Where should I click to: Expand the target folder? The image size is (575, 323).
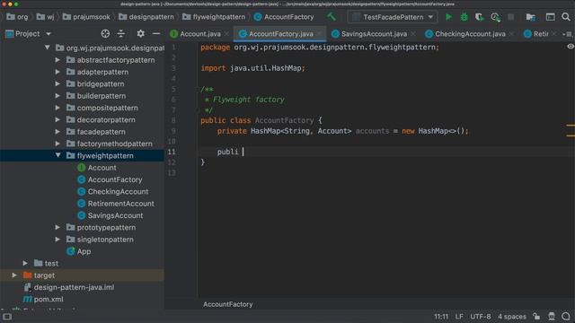(14, 275)
